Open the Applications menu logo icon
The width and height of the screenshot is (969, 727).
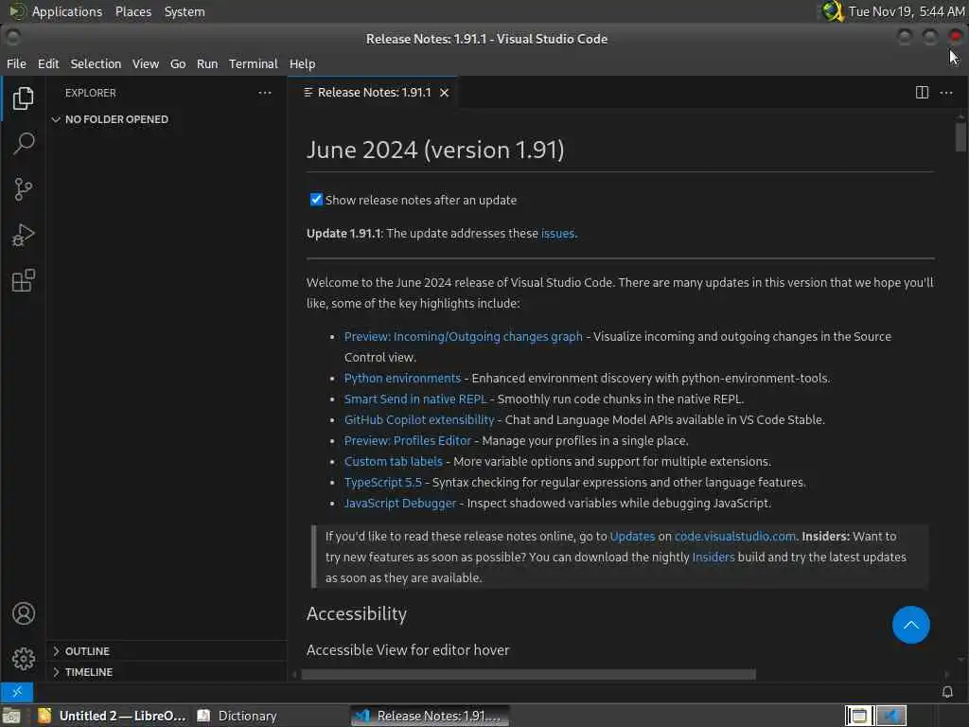pyautogui.click(x=17, y=11)
